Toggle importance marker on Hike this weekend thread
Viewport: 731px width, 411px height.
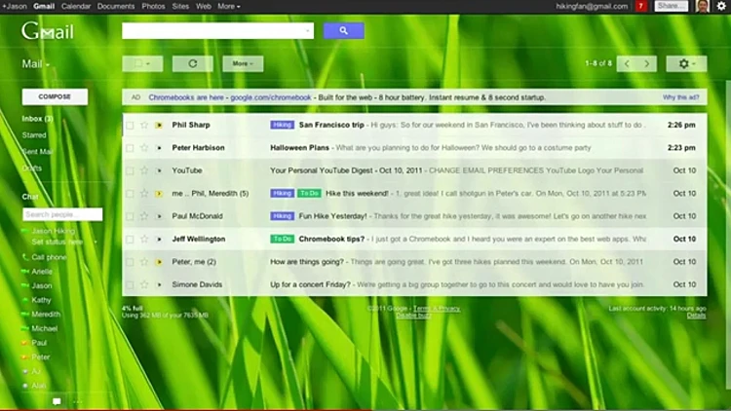[159, 194]
